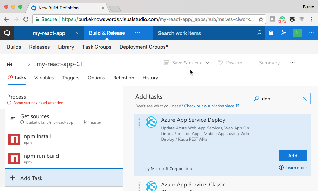Click the search magnifier icon in header

pyautogui.click(x=259, y=33)
